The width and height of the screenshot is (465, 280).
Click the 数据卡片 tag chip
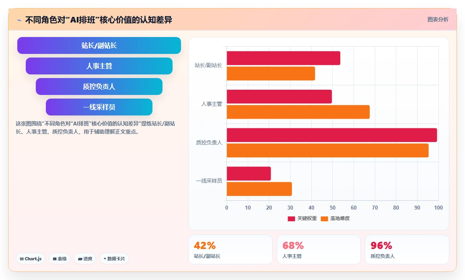(114, 259)
